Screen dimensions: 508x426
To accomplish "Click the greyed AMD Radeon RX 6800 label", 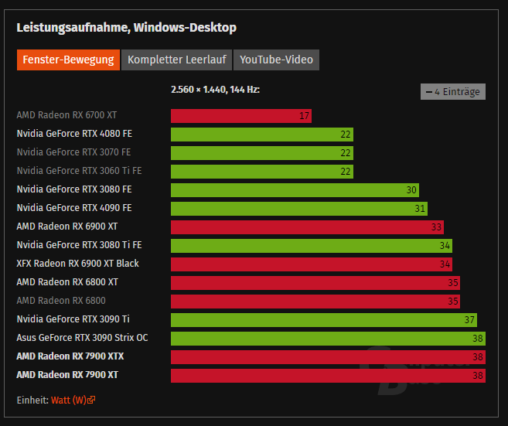I will coord(61,301).
